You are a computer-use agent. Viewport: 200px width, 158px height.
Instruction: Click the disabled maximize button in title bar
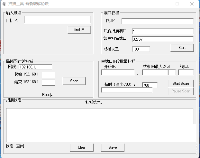coord(177,4)
